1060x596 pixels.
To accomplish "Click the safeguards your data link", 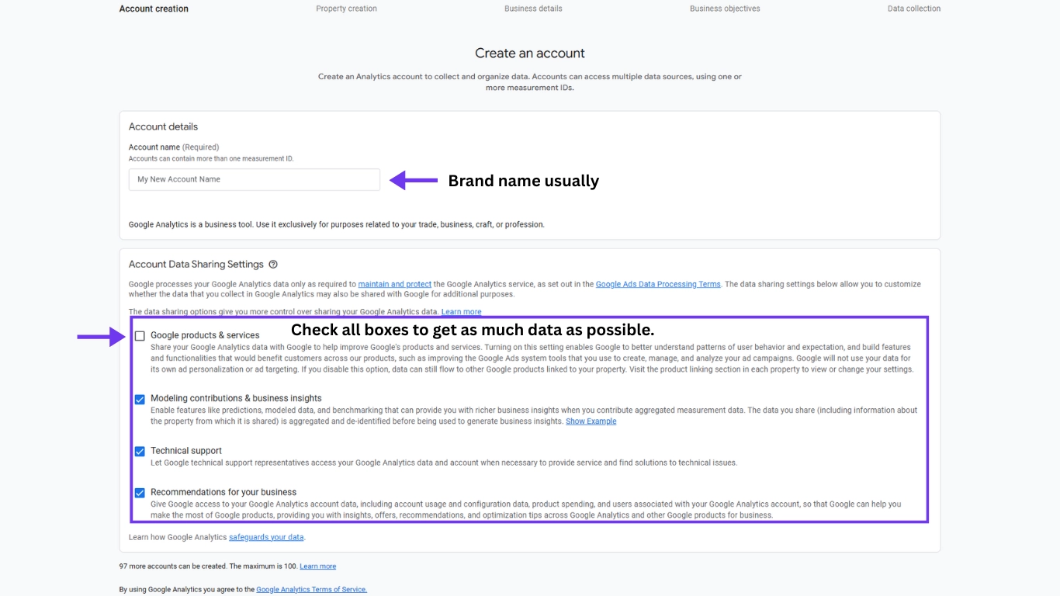I will click(x=266, y=536).
